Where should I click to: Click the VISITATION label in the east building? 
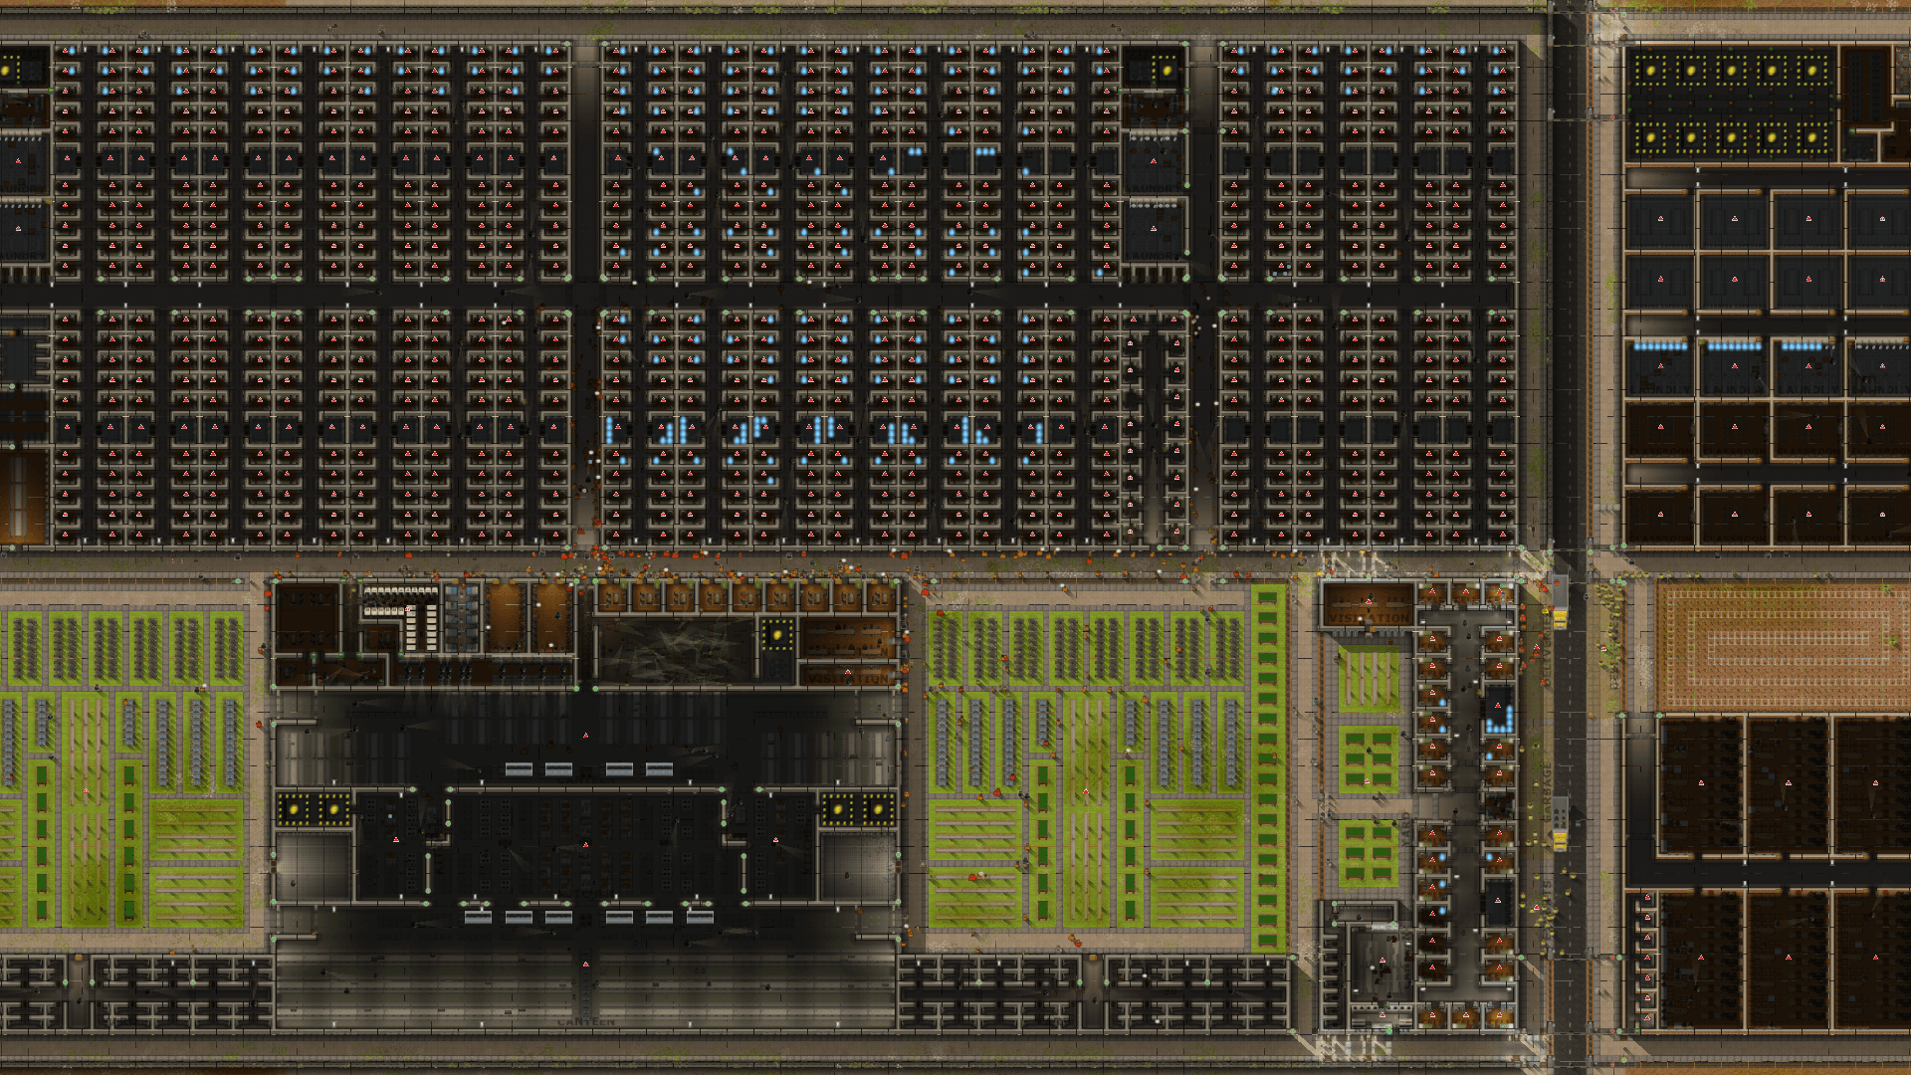click(1371, 618)
